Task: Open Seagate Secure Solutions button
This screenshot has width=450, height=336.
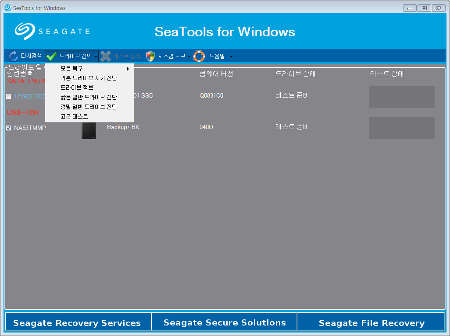Action: point(224,322)
